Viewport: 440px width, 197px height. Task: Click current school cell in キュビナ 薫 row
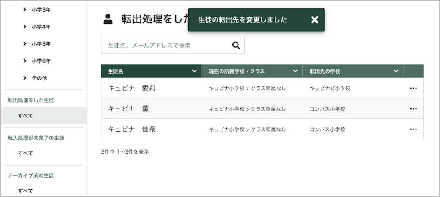click(x=247, y=109)
